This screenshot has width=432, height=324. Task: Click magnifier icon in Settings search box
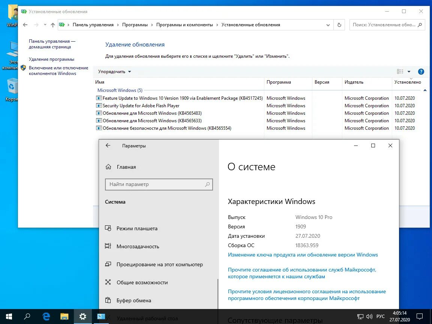click(207, 184)
